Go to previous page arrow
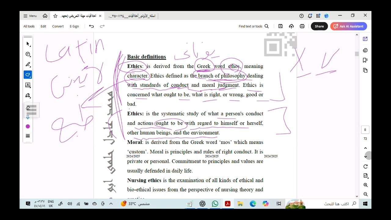391x220 pixels. [x=365, y=148]
